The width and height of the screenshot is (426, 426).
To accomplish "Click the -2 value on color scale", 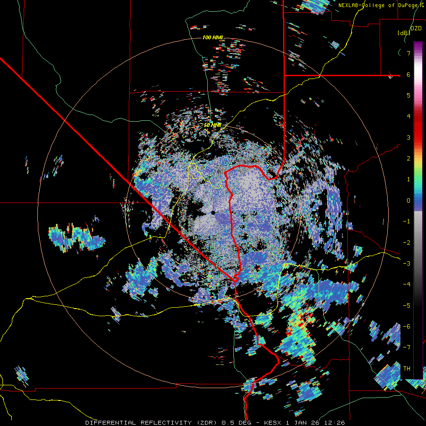I will 407,243.
